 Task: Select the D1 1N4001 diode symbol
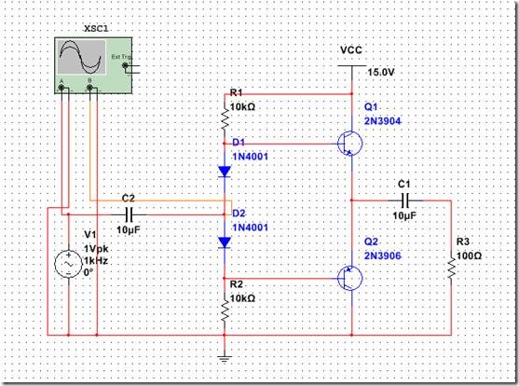click(x=225, y=172)
